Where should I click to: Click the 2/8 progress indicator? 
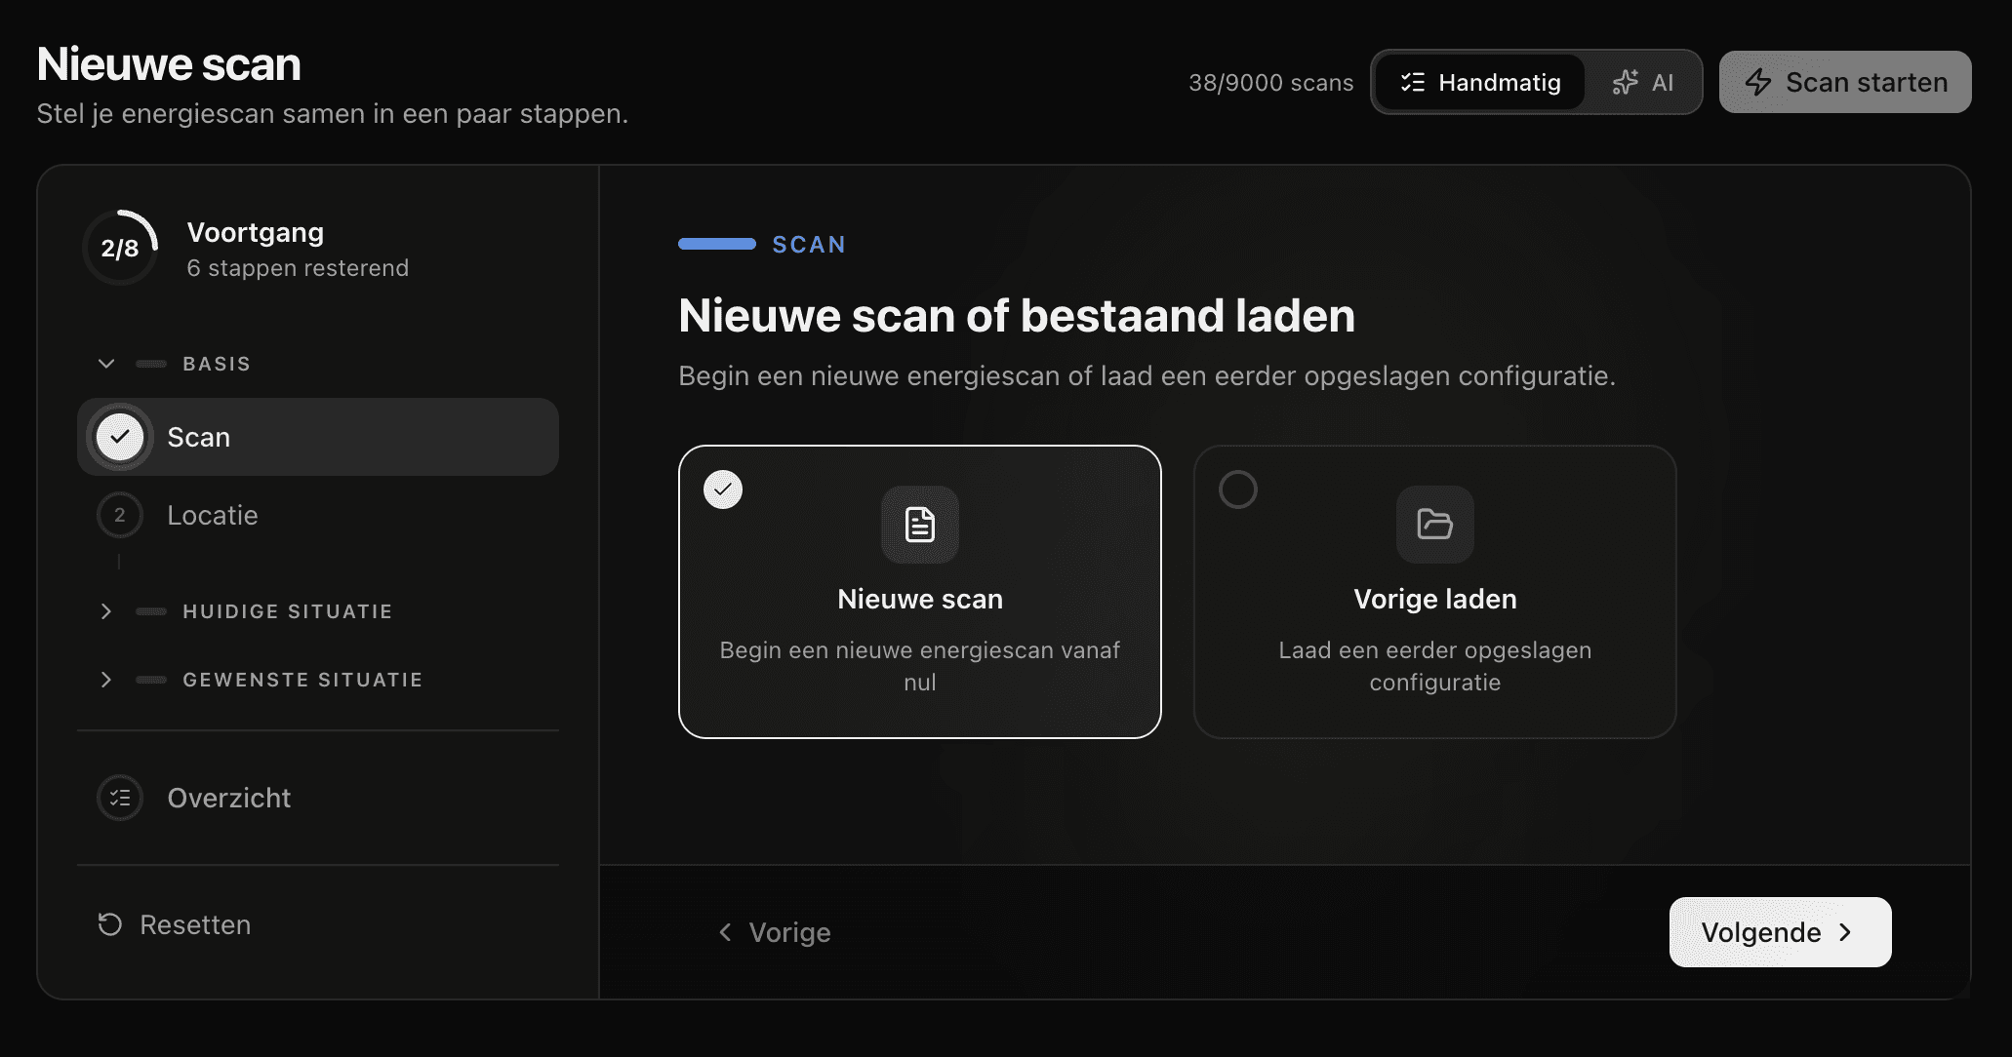click(120, 248)
